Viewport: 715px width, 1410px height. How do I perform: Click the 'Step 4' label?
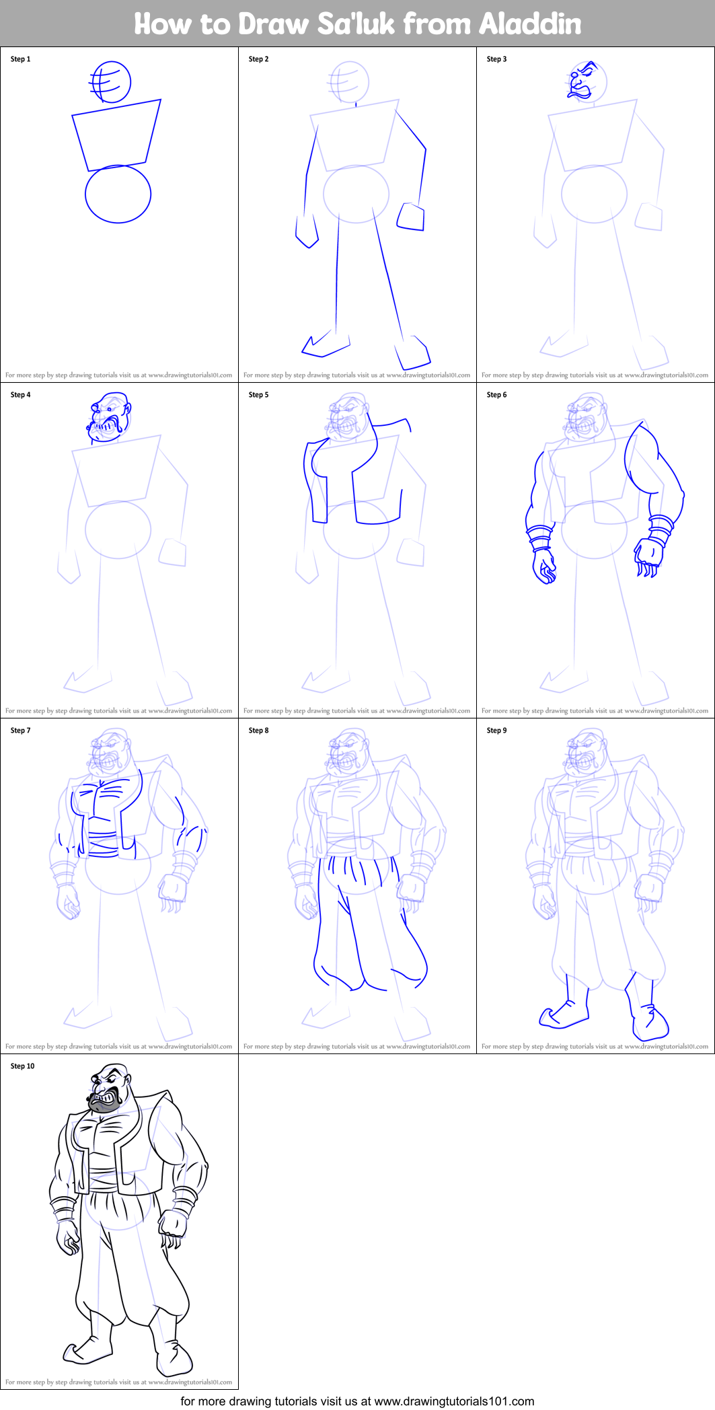click(20, 395)
